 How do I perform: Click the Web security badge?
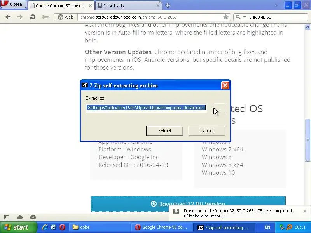pyautogui.click(x=65, y=17)
